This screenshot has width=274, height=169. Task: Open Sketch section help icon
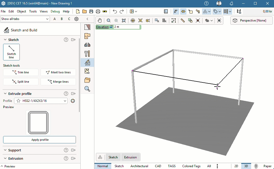(66, 40)
